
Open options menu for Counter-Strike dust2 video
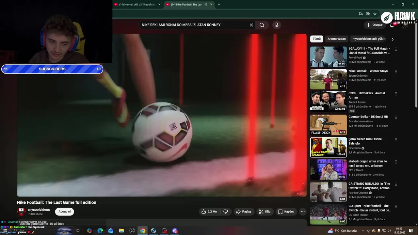(x=396, y=117)
